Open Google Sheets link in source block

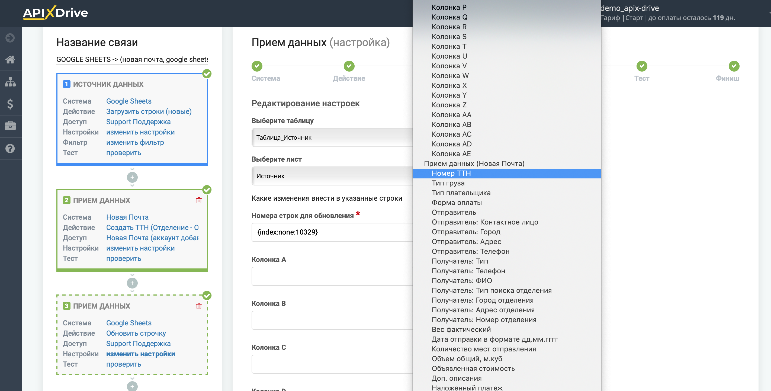point(129,101)
